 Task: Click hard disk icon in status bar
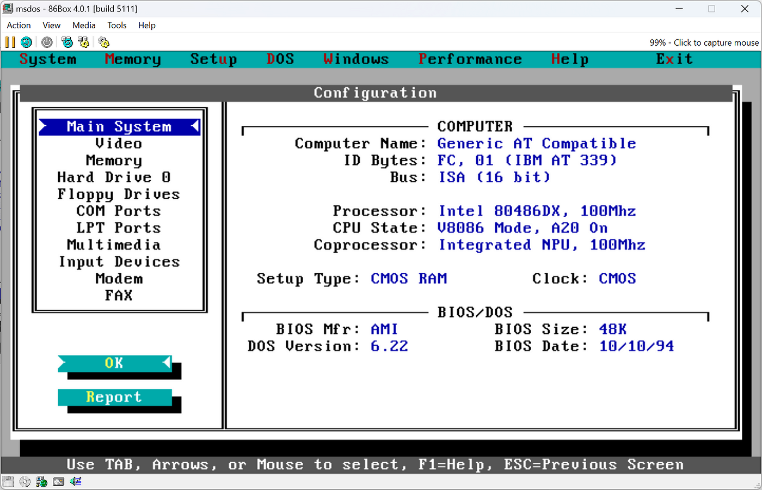(58, 481)
